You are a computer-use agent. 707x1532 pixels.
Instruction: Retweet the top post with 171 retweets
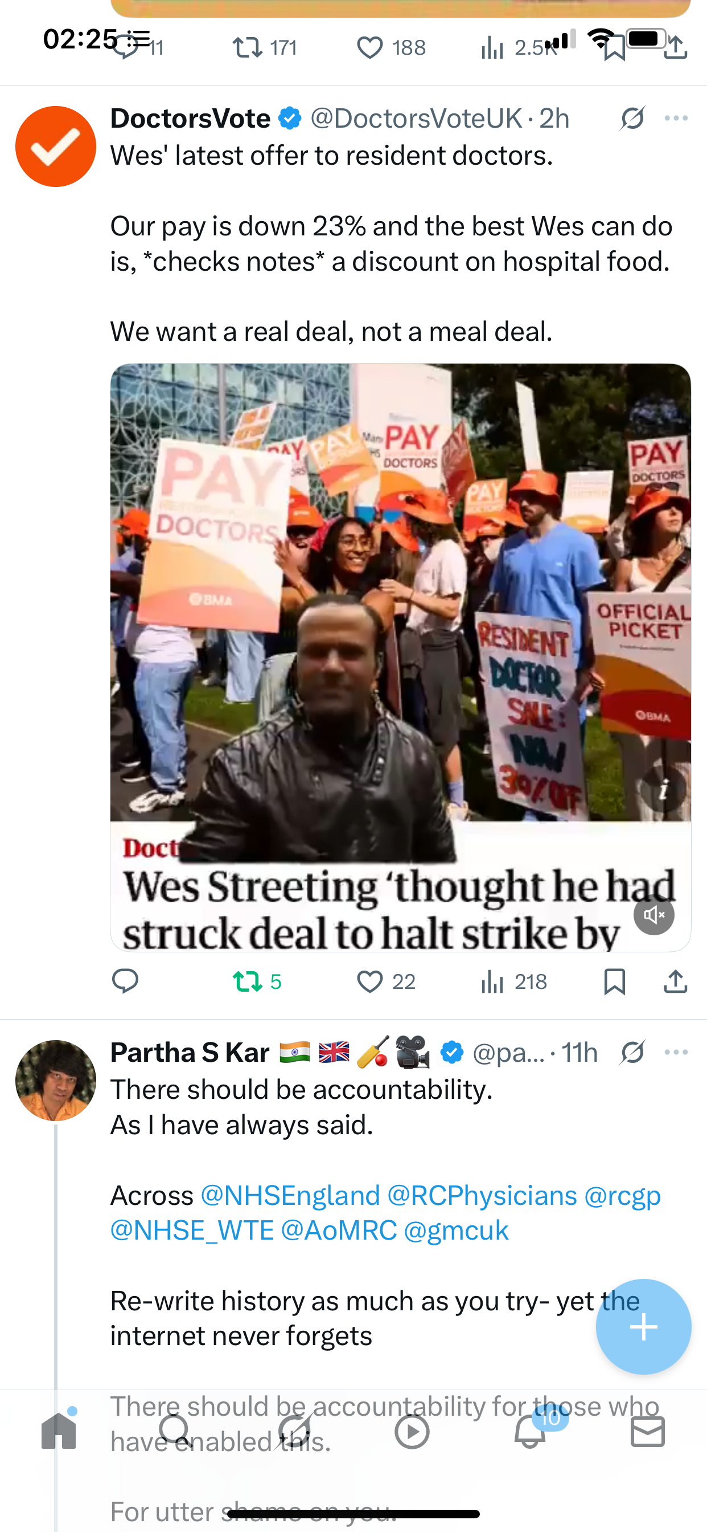(x=264, y=47)
